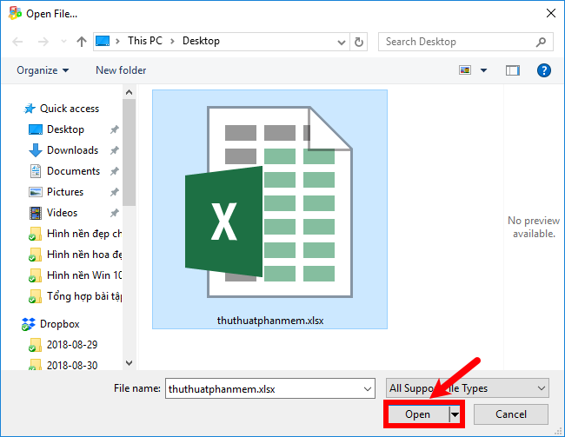The height and width of the screenshot is (437, 565).
Task: Expand the File name dropdown arrow
Action: click(367, 388)
